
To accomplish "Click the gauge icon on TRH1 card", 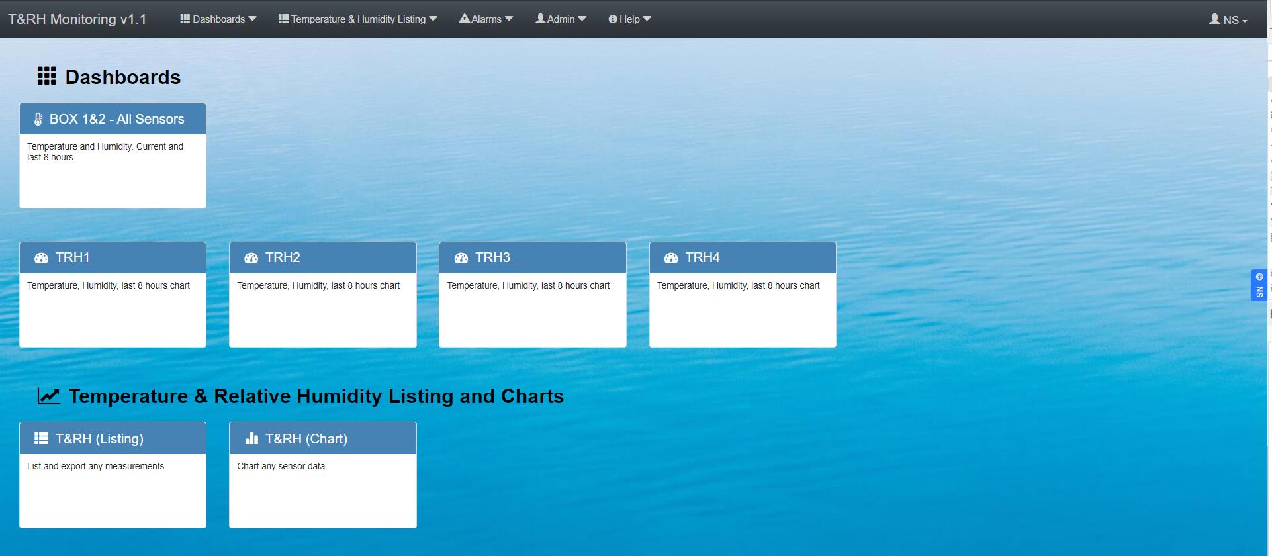I will (41, 258).
